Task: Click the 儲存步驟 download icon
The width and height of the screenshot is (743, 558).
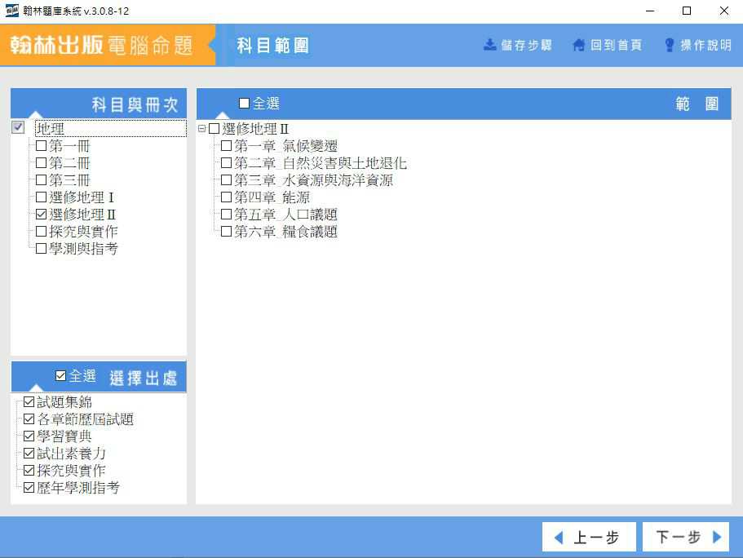Action: point(489,45)
